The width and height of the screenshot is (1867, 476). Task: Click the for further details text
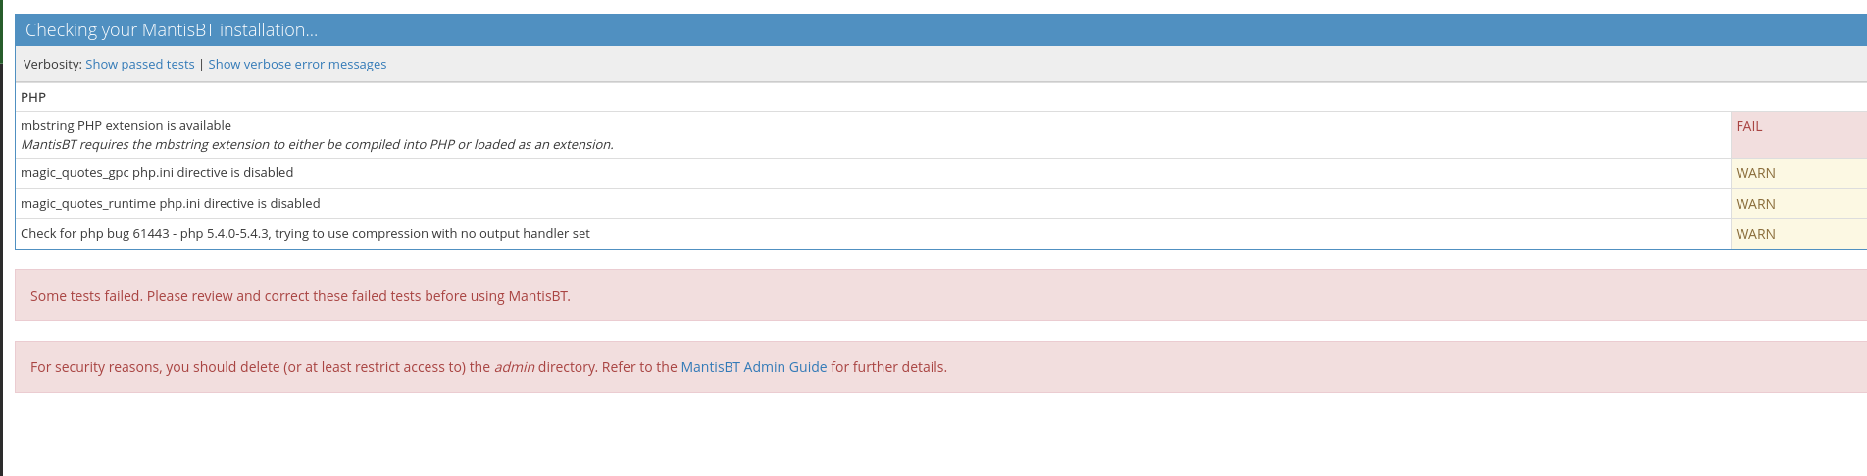[x=888, y=367]
